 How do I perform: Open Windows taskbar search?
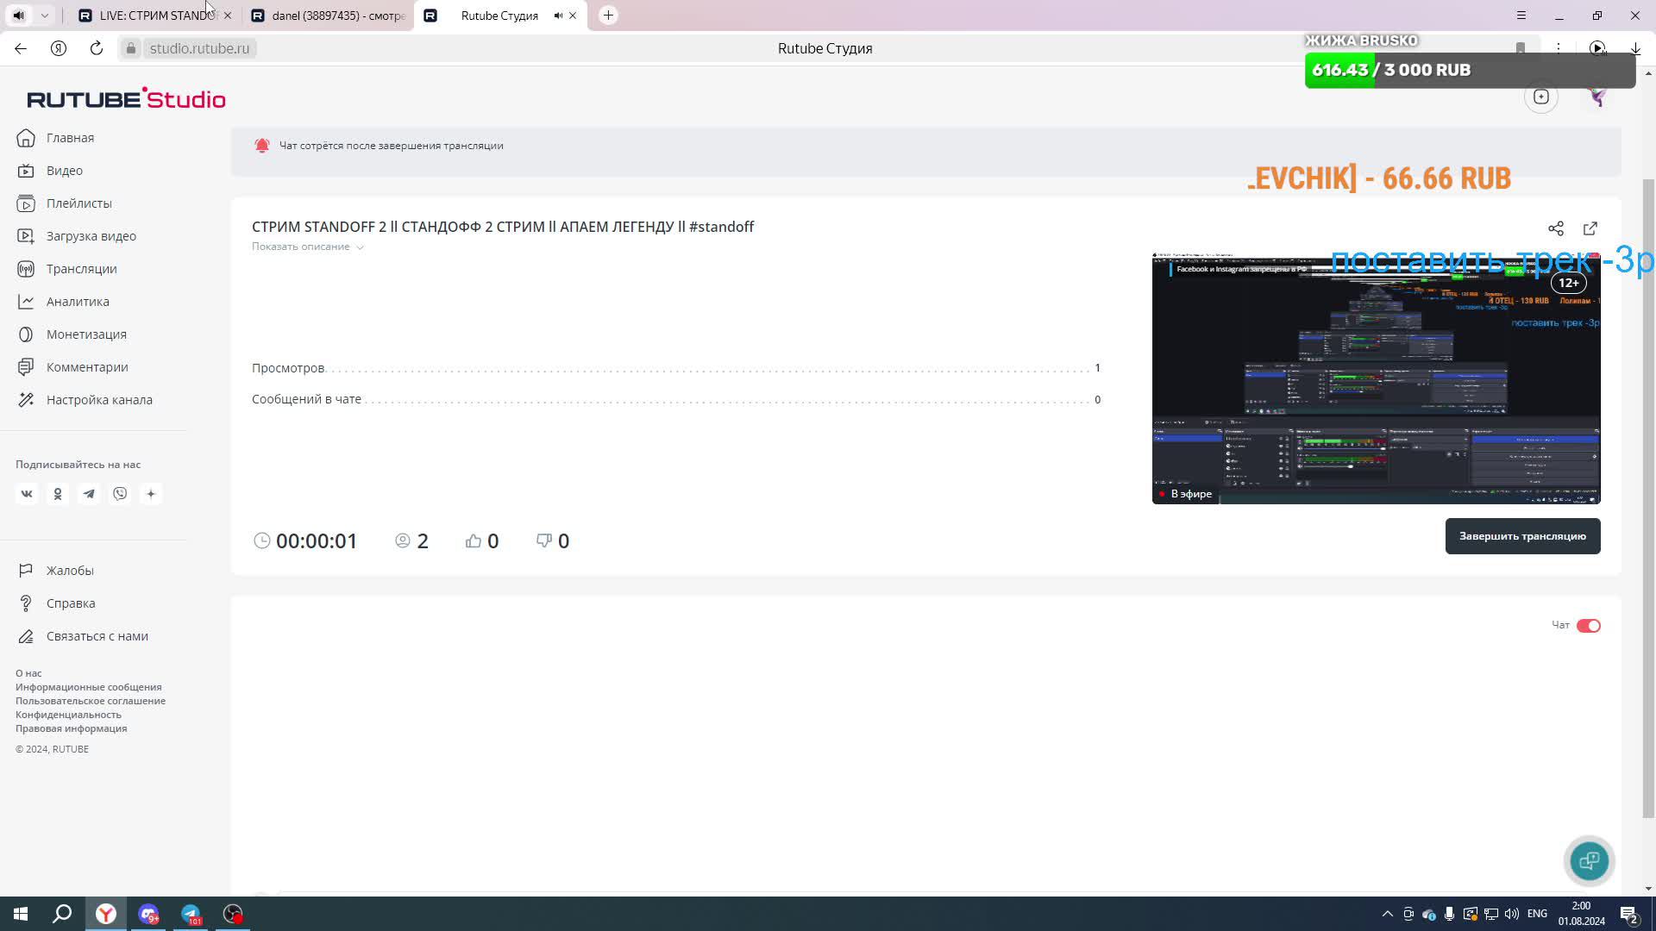(x=62, y=914)
